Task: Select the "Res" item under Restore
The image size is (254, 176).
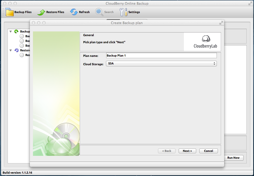Action: point(25,55)
